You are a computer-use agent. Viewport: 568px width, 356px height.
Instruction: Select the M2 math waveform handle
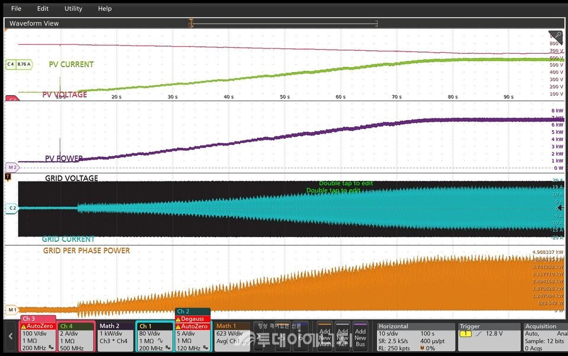pos(12,167)
